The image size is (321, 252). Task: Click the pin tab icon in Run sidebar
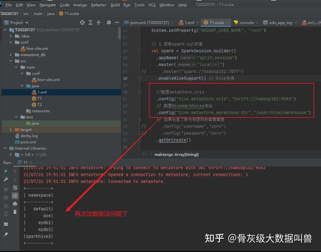coord(6,234)
